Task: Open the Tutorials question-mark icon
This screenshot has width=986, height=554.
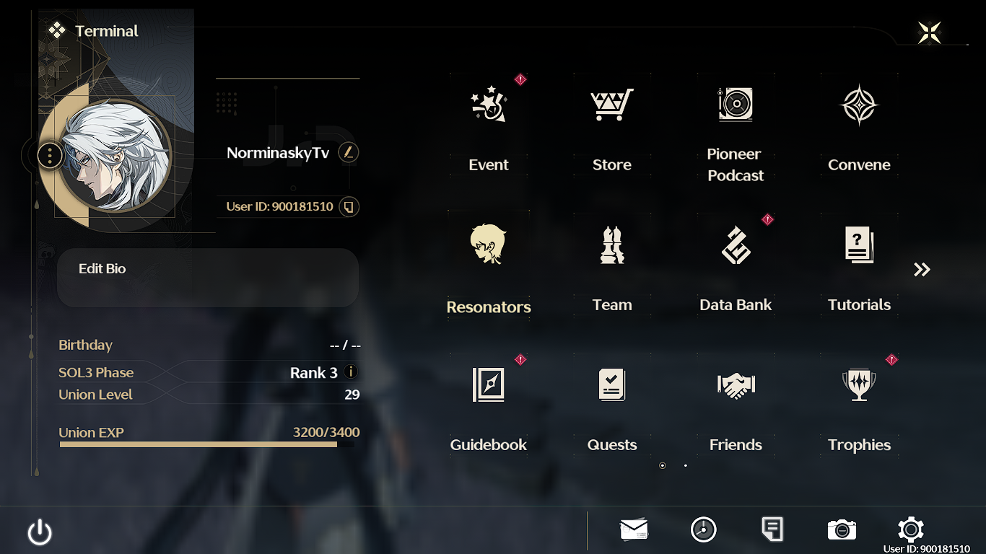Action: pos(859,245)
